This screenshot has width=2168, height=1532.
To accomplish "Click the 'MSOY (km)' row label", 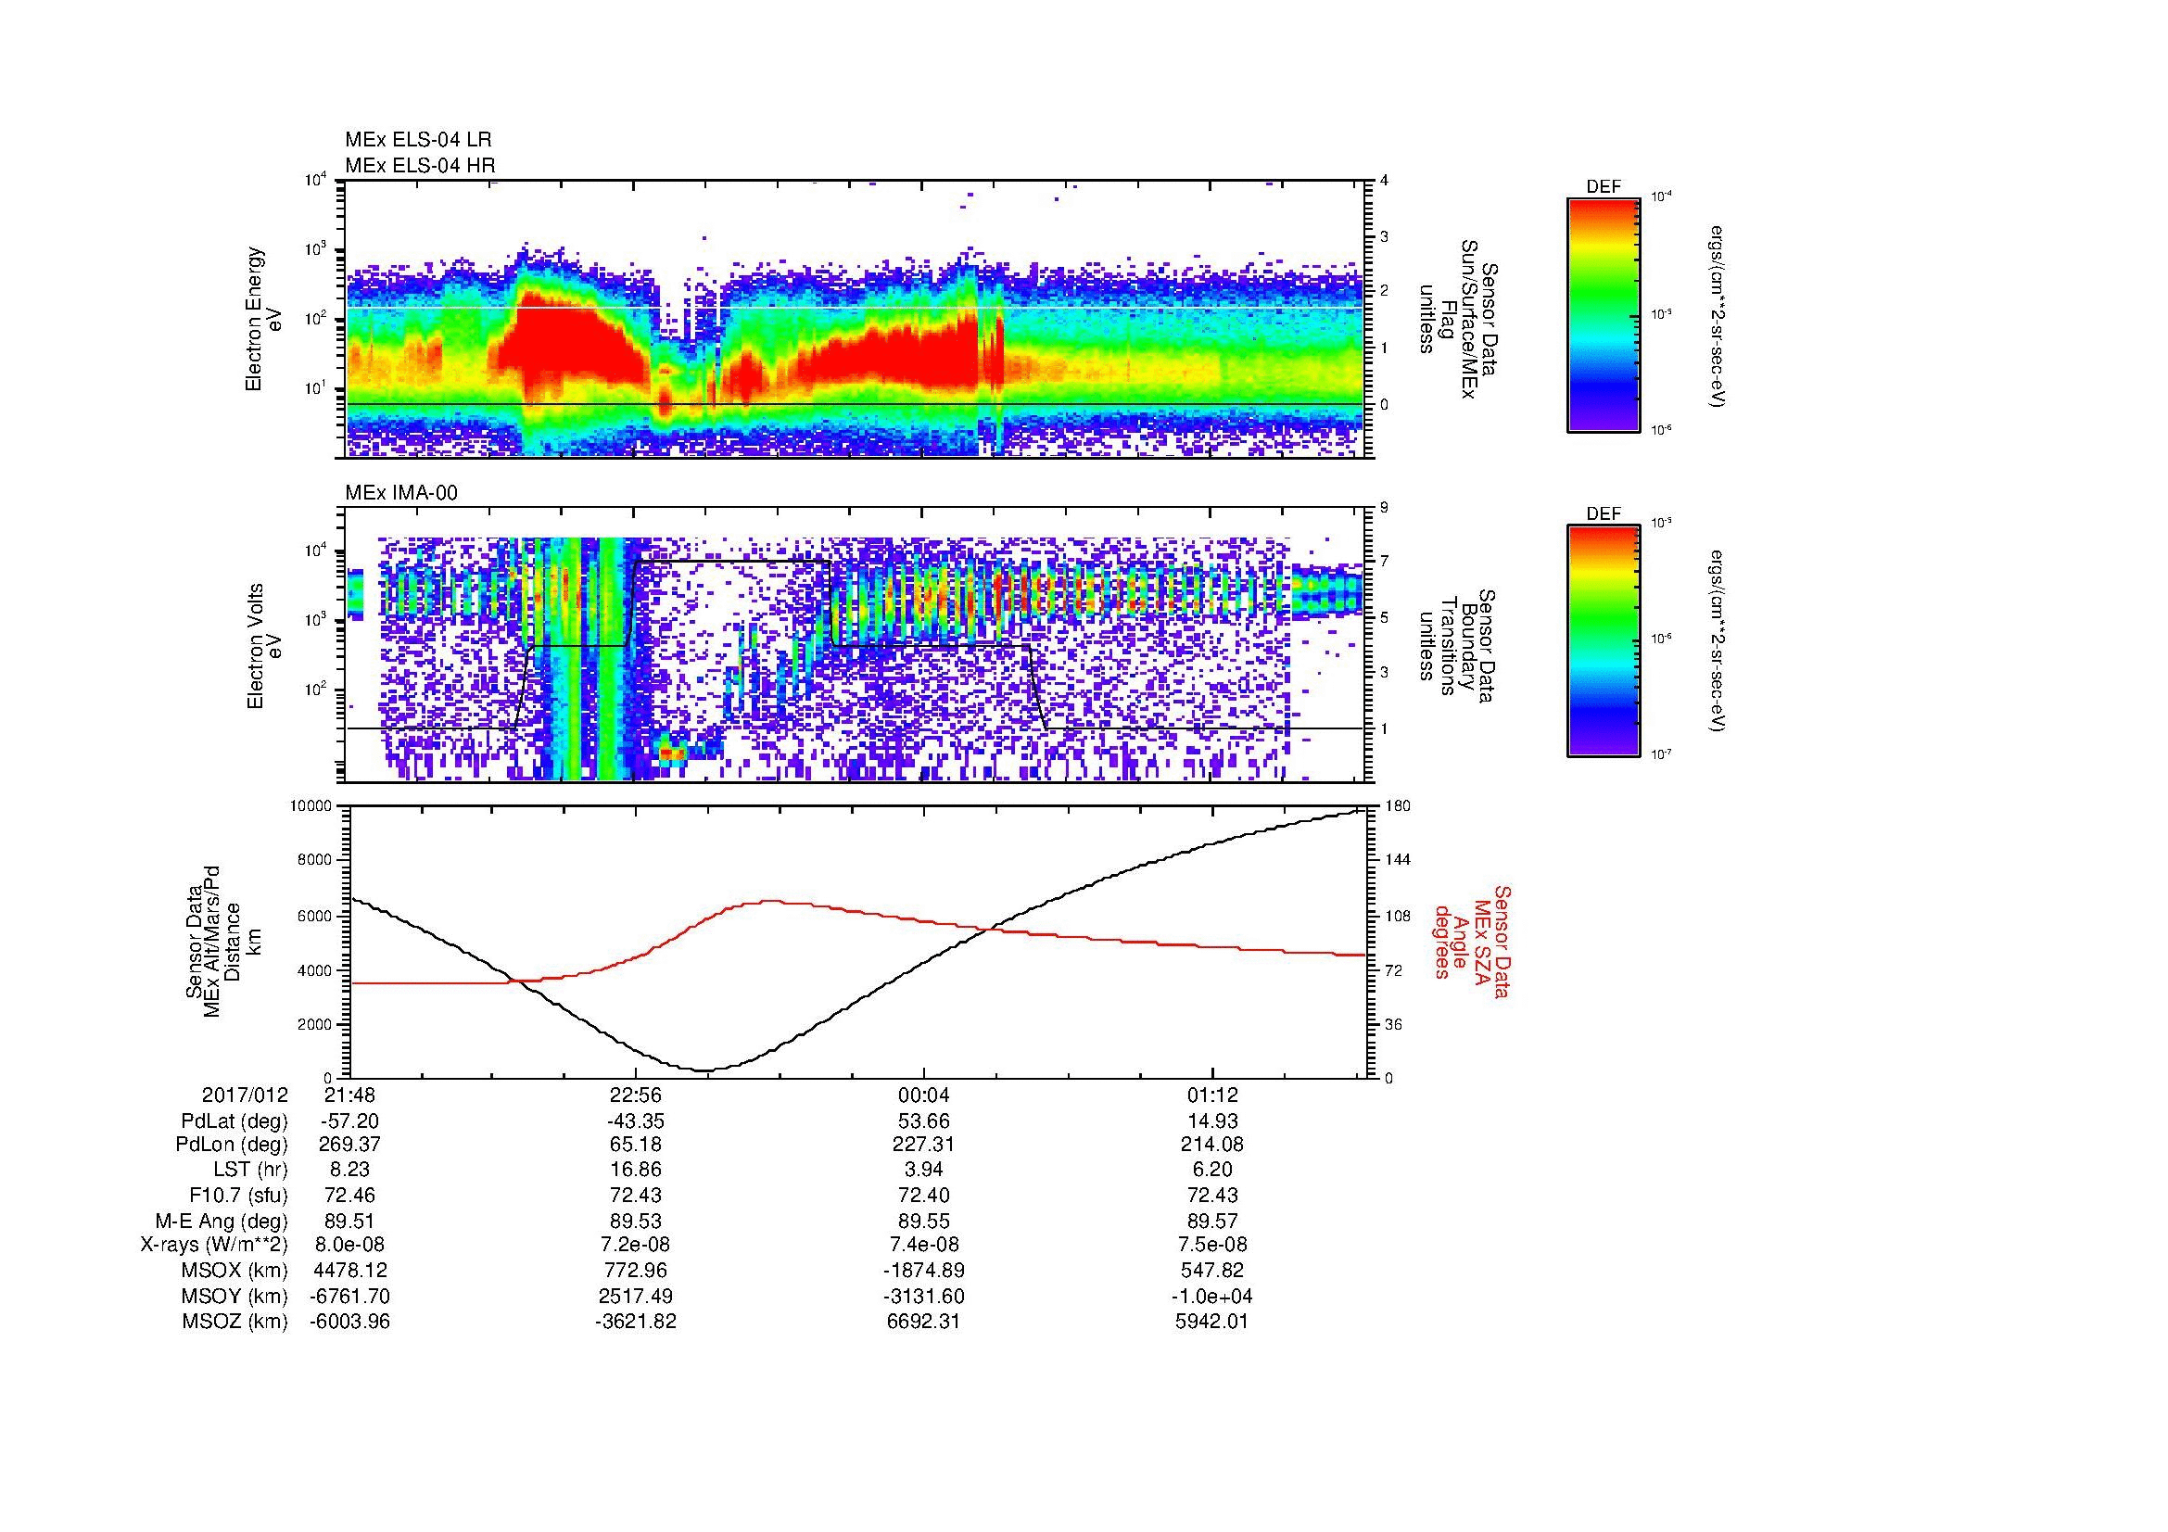I will point(235,1296).
